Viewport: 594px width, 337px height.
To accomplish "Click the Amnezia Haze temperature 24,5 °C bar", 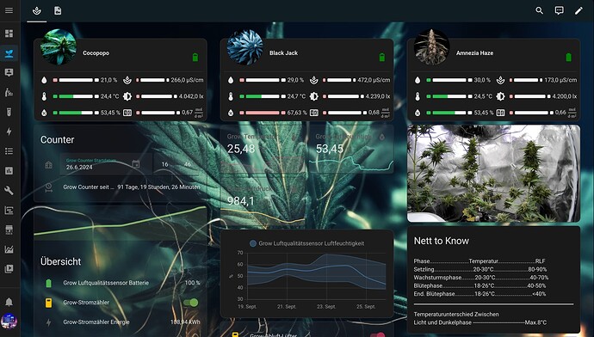I will click(x=449, y=96).
